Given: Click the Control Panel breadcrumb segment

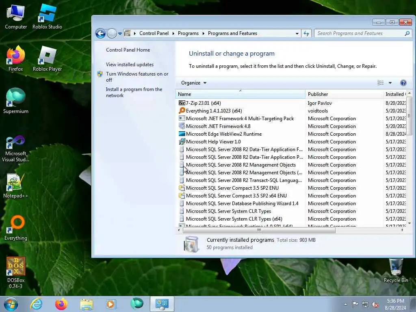Looking at the screenshot, I should (154, 33).
